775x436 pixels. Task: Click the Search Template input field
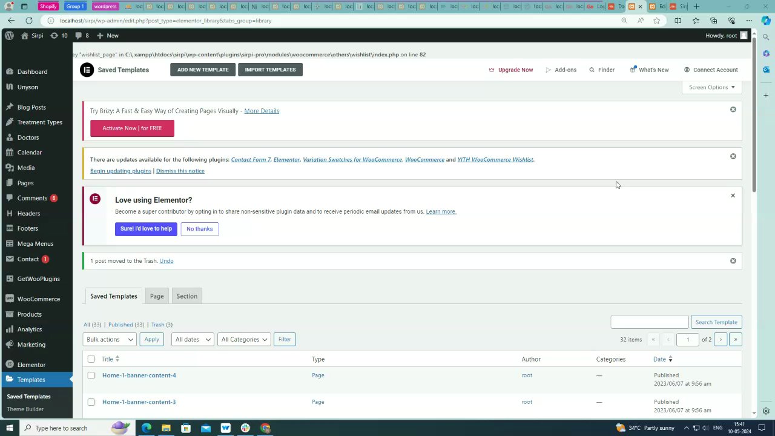650,322
